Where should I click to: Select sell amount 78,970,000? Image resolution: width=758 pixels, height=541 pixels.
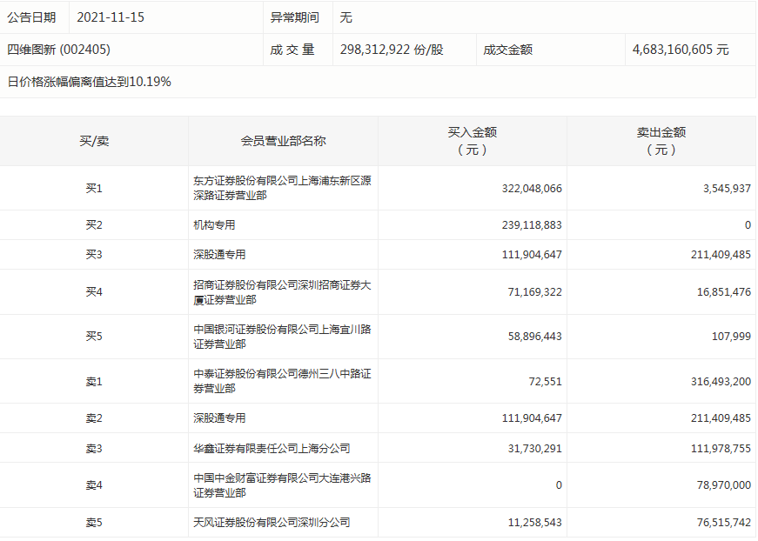[724, 485]
